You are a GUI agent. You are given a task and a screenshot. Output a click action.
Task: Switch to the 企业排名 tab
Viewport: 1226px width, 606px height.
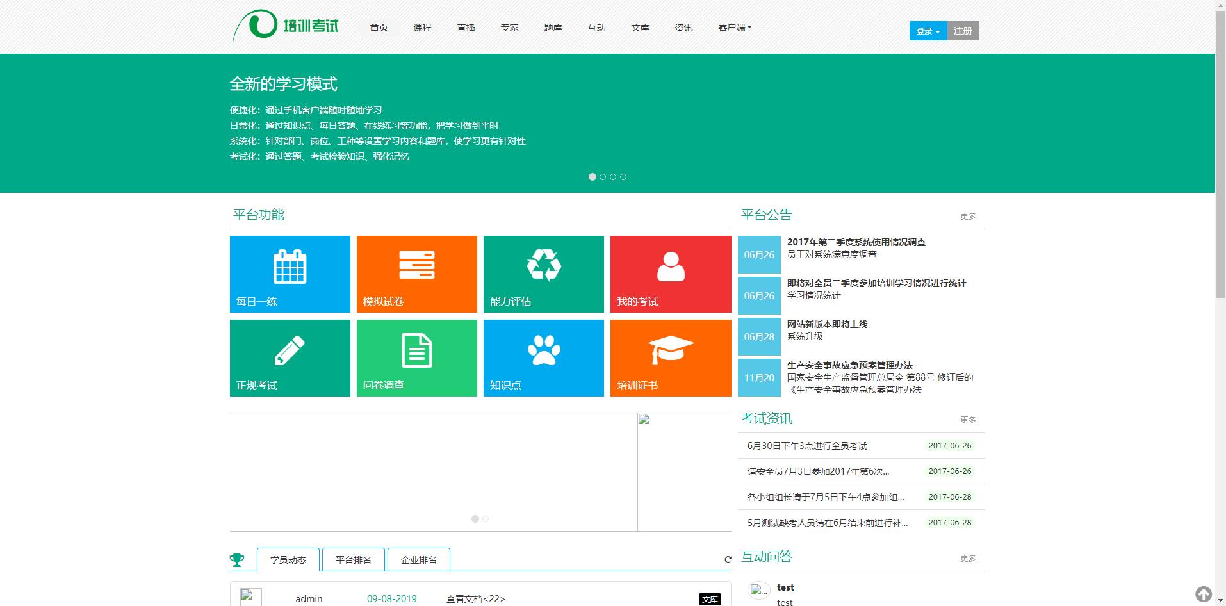pyautogui.click(x=419, y=559)
